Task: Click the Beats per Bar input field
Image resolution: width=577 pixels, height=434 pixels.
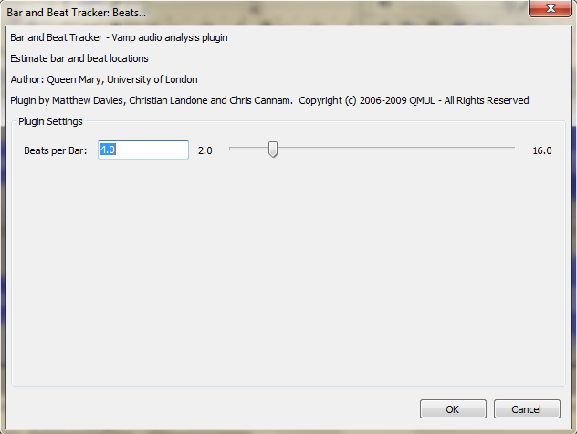Action: click(x=143, y=150)
